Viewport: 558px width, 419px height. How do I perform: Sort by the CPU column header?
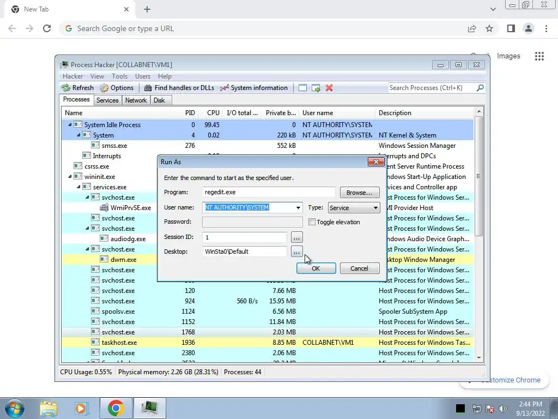coord(213,112)
